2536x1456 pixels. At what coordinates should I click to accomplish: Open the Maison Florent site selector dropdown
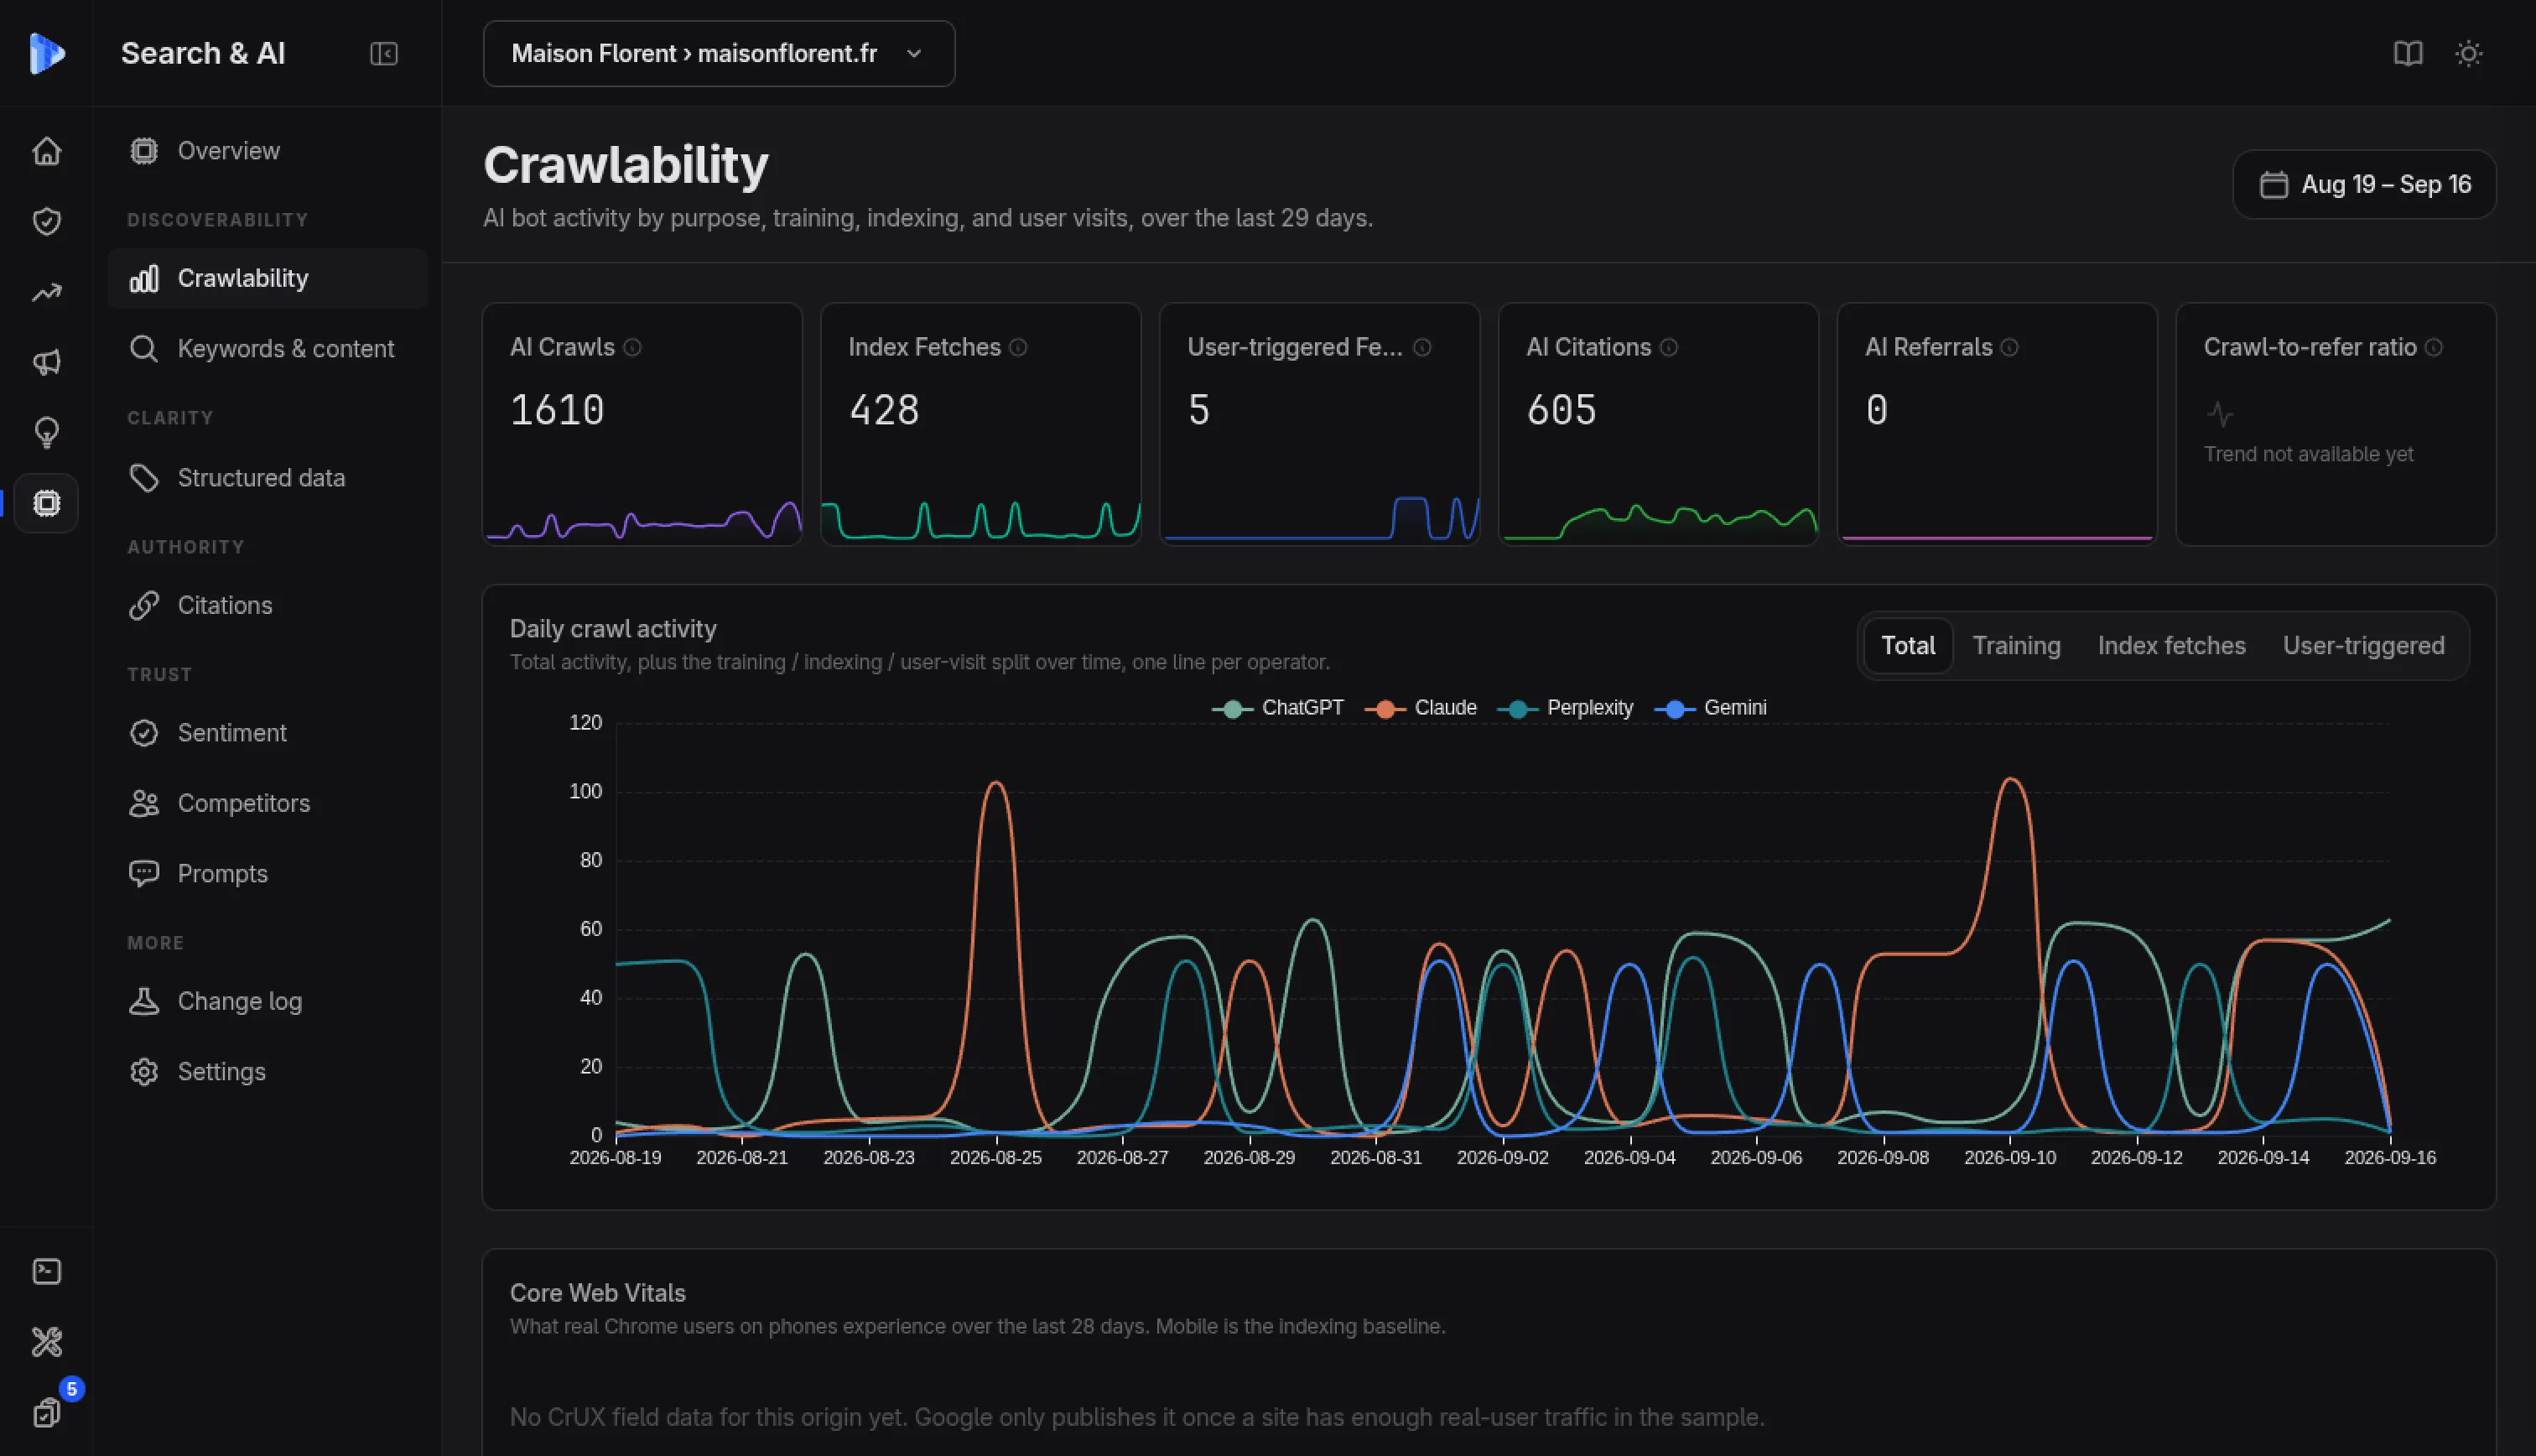tap(719, 53)
